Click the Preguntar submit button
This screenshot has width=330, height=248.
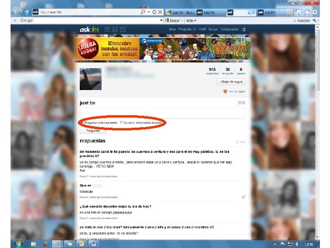click(93, 130)
